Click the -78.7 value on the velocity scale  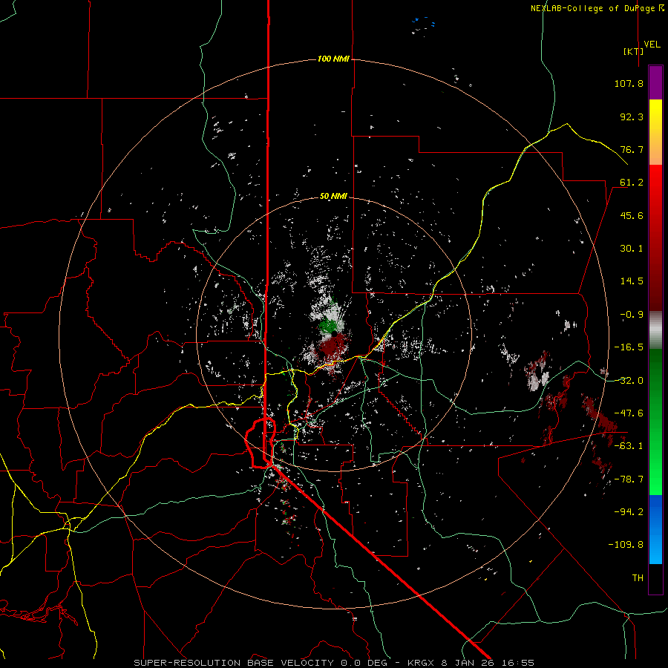tap(629, 479)
